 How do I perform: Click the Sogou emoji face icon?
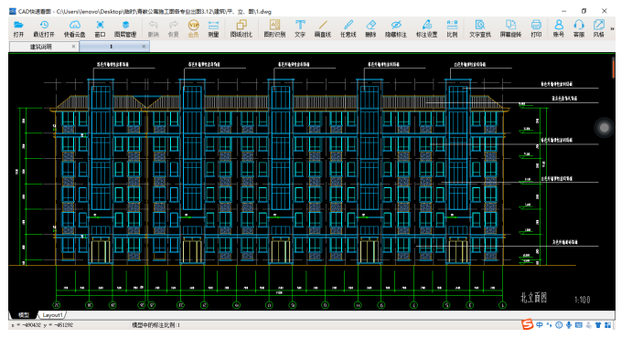click(x=559, y=325)
